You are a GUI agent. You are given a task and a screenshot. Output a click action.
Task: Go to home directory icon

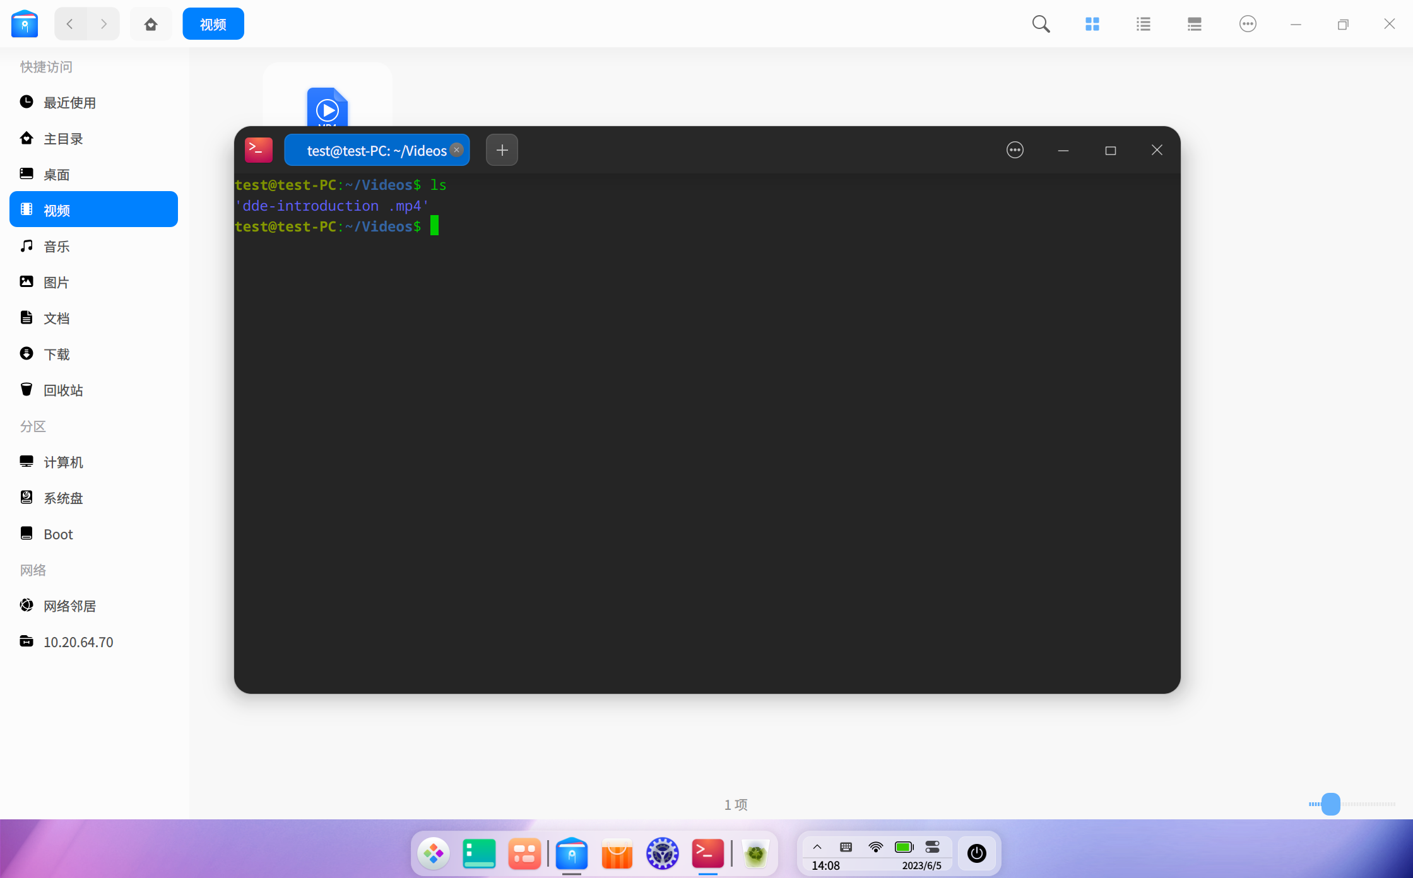pyautogui.click(x=151, y=24)
